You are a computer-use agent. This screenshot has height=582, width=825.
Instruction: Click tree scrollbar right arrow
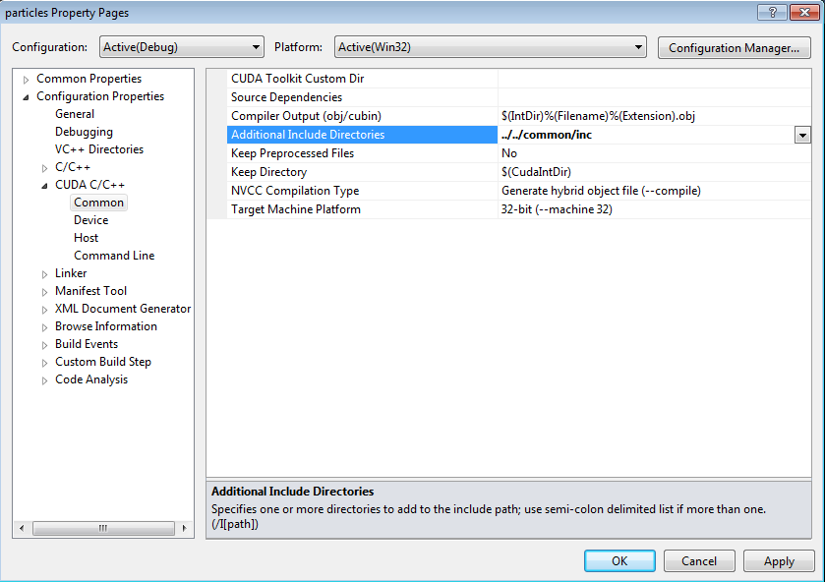pos(184,528)
